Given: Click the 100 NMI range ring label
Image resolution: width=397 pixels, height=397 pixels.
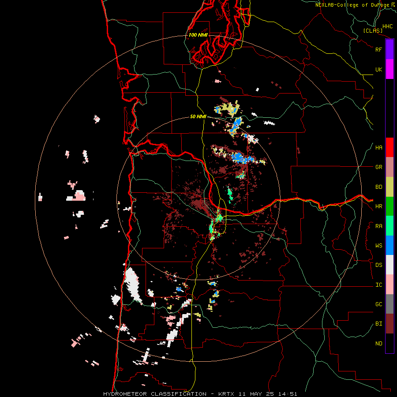Looking at the screenshot, I should (198, 35).
